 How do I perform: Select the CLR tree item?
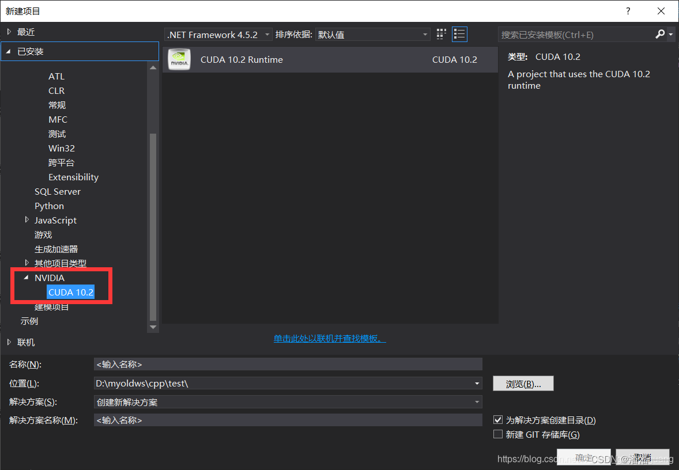coord(56,90)
